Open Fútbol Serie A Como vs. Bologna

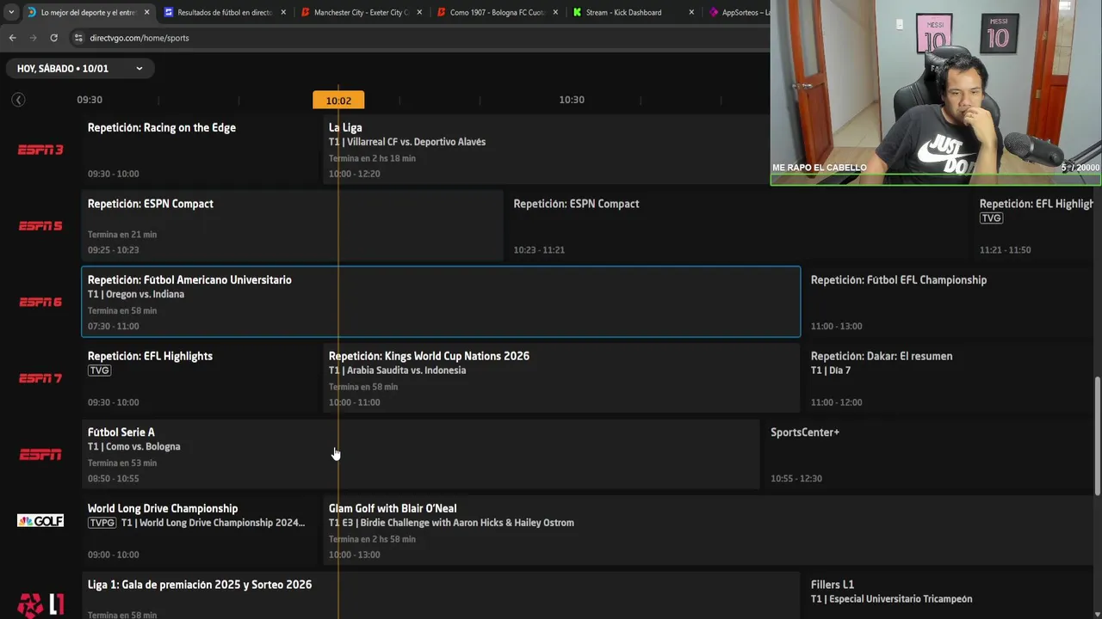click(421, 455)
